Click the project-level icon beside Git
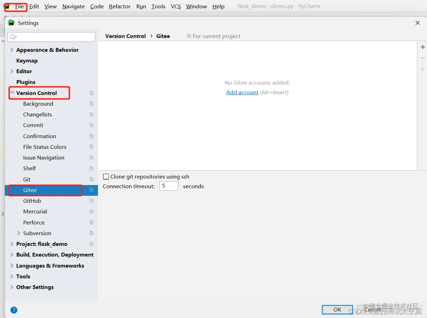427x318 pixels. pyautogui.click(x=91, y=179)
